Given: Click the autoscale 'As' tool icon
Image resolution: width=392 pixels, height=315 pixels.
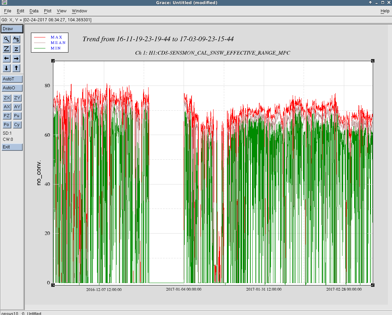Looking at the screenshot, I should tap(16, 39).
